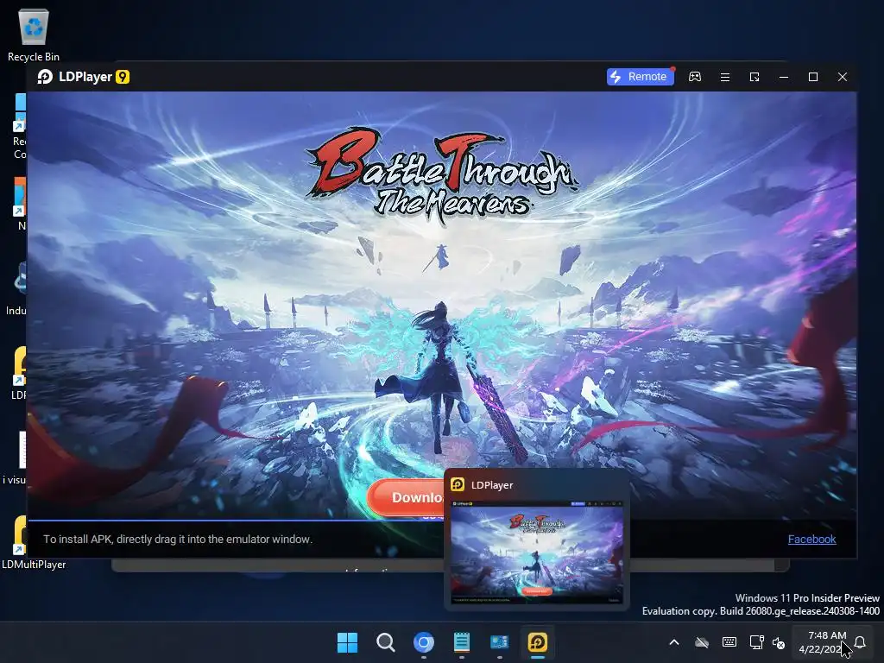Click the orange Download button
The width and height of the screenshot is (884, 663).
(x=406, y=497)
